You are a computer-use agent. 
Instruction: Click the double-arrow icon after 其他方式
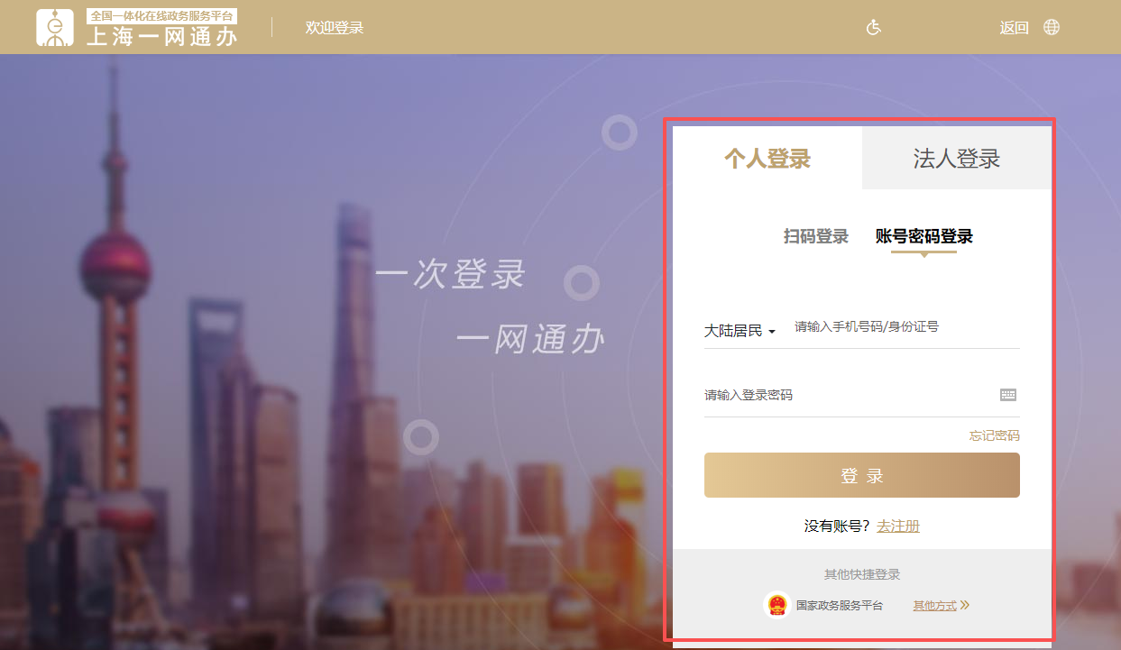[x=966, y=605]
